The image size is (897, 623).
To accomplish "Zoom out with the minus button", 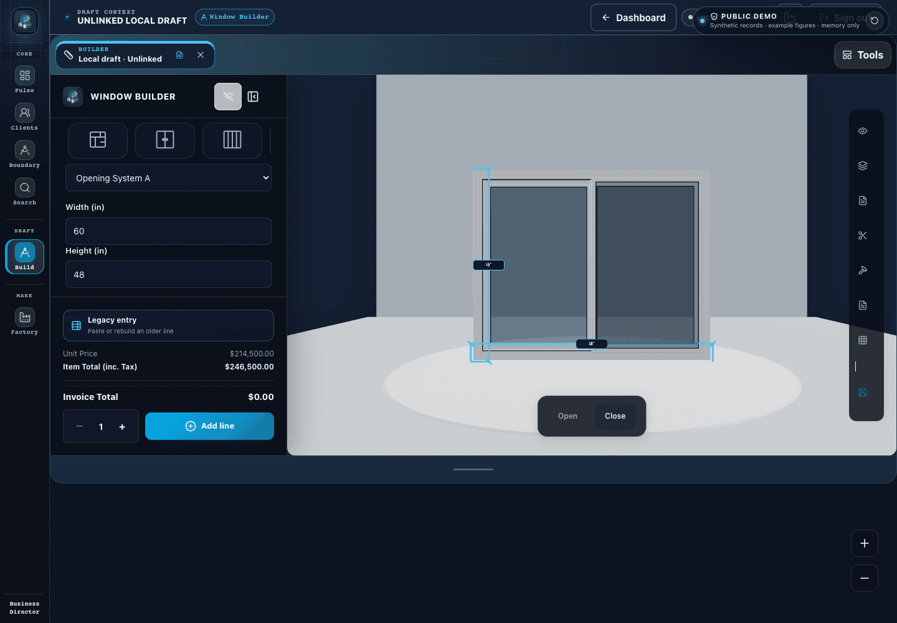I will pyautogui.click(x=865, y=578).
